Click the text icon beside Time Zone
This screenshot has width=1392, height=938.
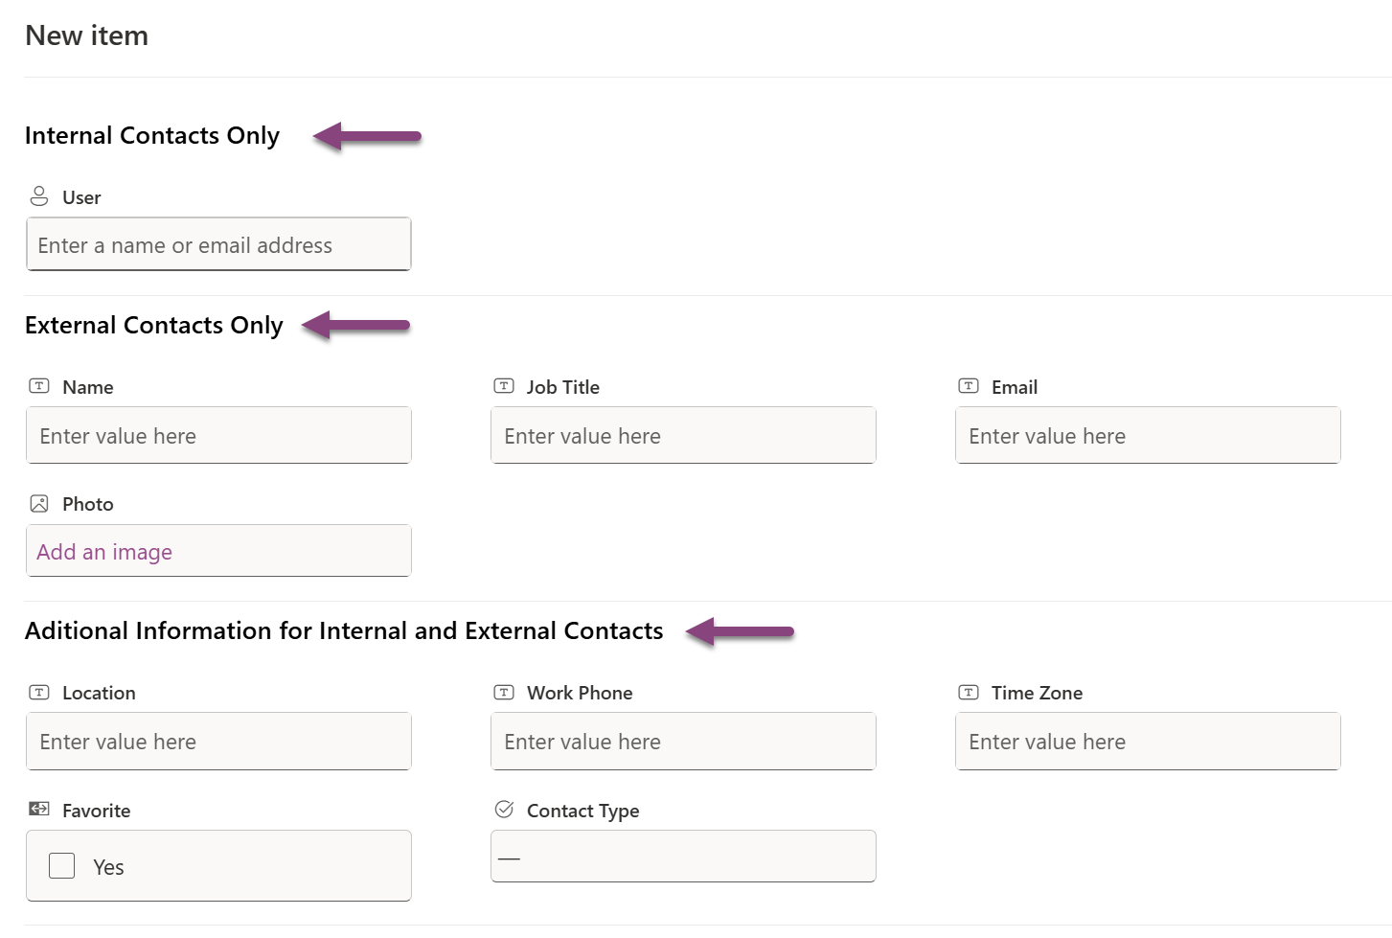pos(969,692)
